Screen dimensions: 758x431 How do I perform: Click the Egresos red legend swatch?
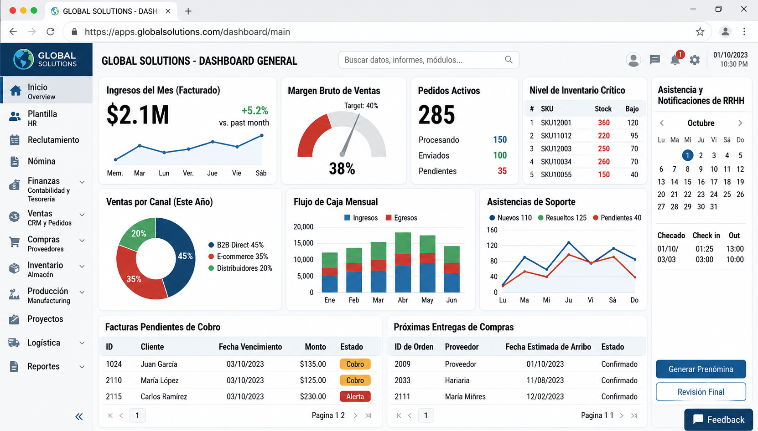pos(389,218)
